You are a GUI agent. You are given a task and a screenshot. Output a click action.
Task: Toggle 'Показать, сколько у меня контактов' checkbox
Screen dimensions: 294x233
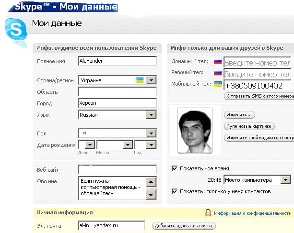point(175,191)
